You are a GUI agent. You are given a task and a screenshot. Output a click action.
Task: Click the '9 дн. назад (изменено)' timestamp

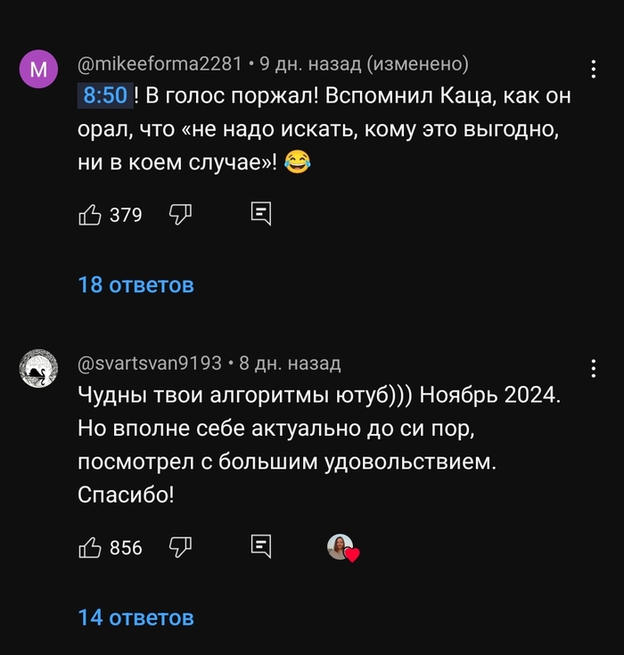point(364,64)
